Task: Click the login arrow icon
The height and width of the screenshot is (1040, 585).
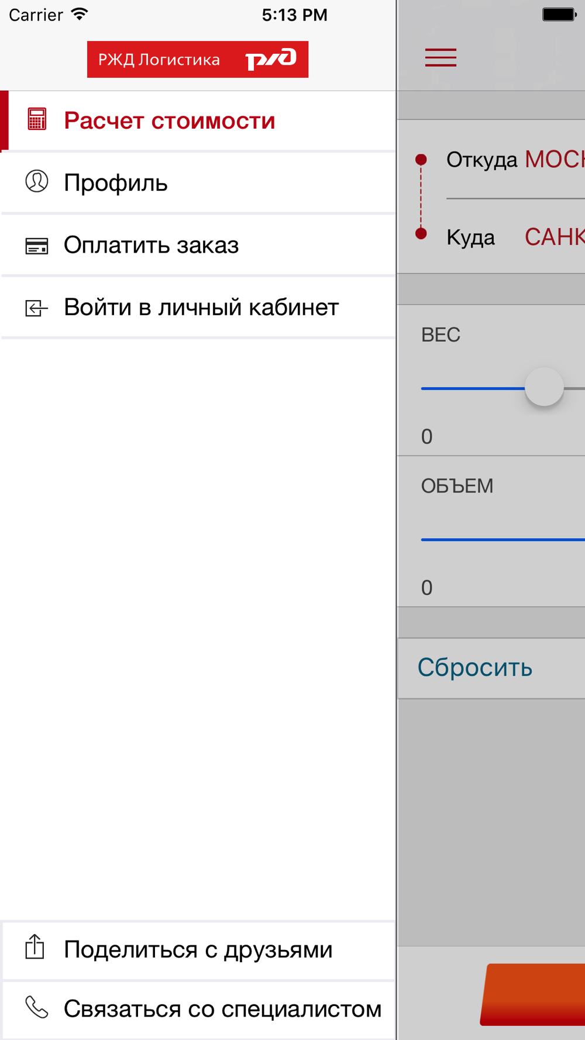Action: (x=36, y=308)
